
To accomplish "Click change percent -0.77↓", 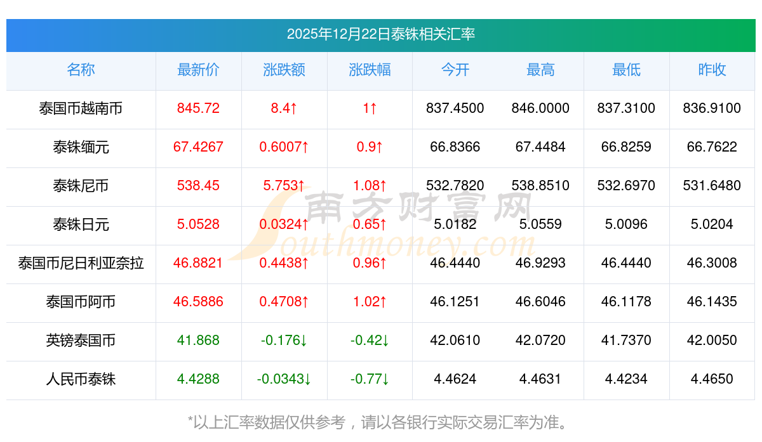I will [x=370, y=380].
